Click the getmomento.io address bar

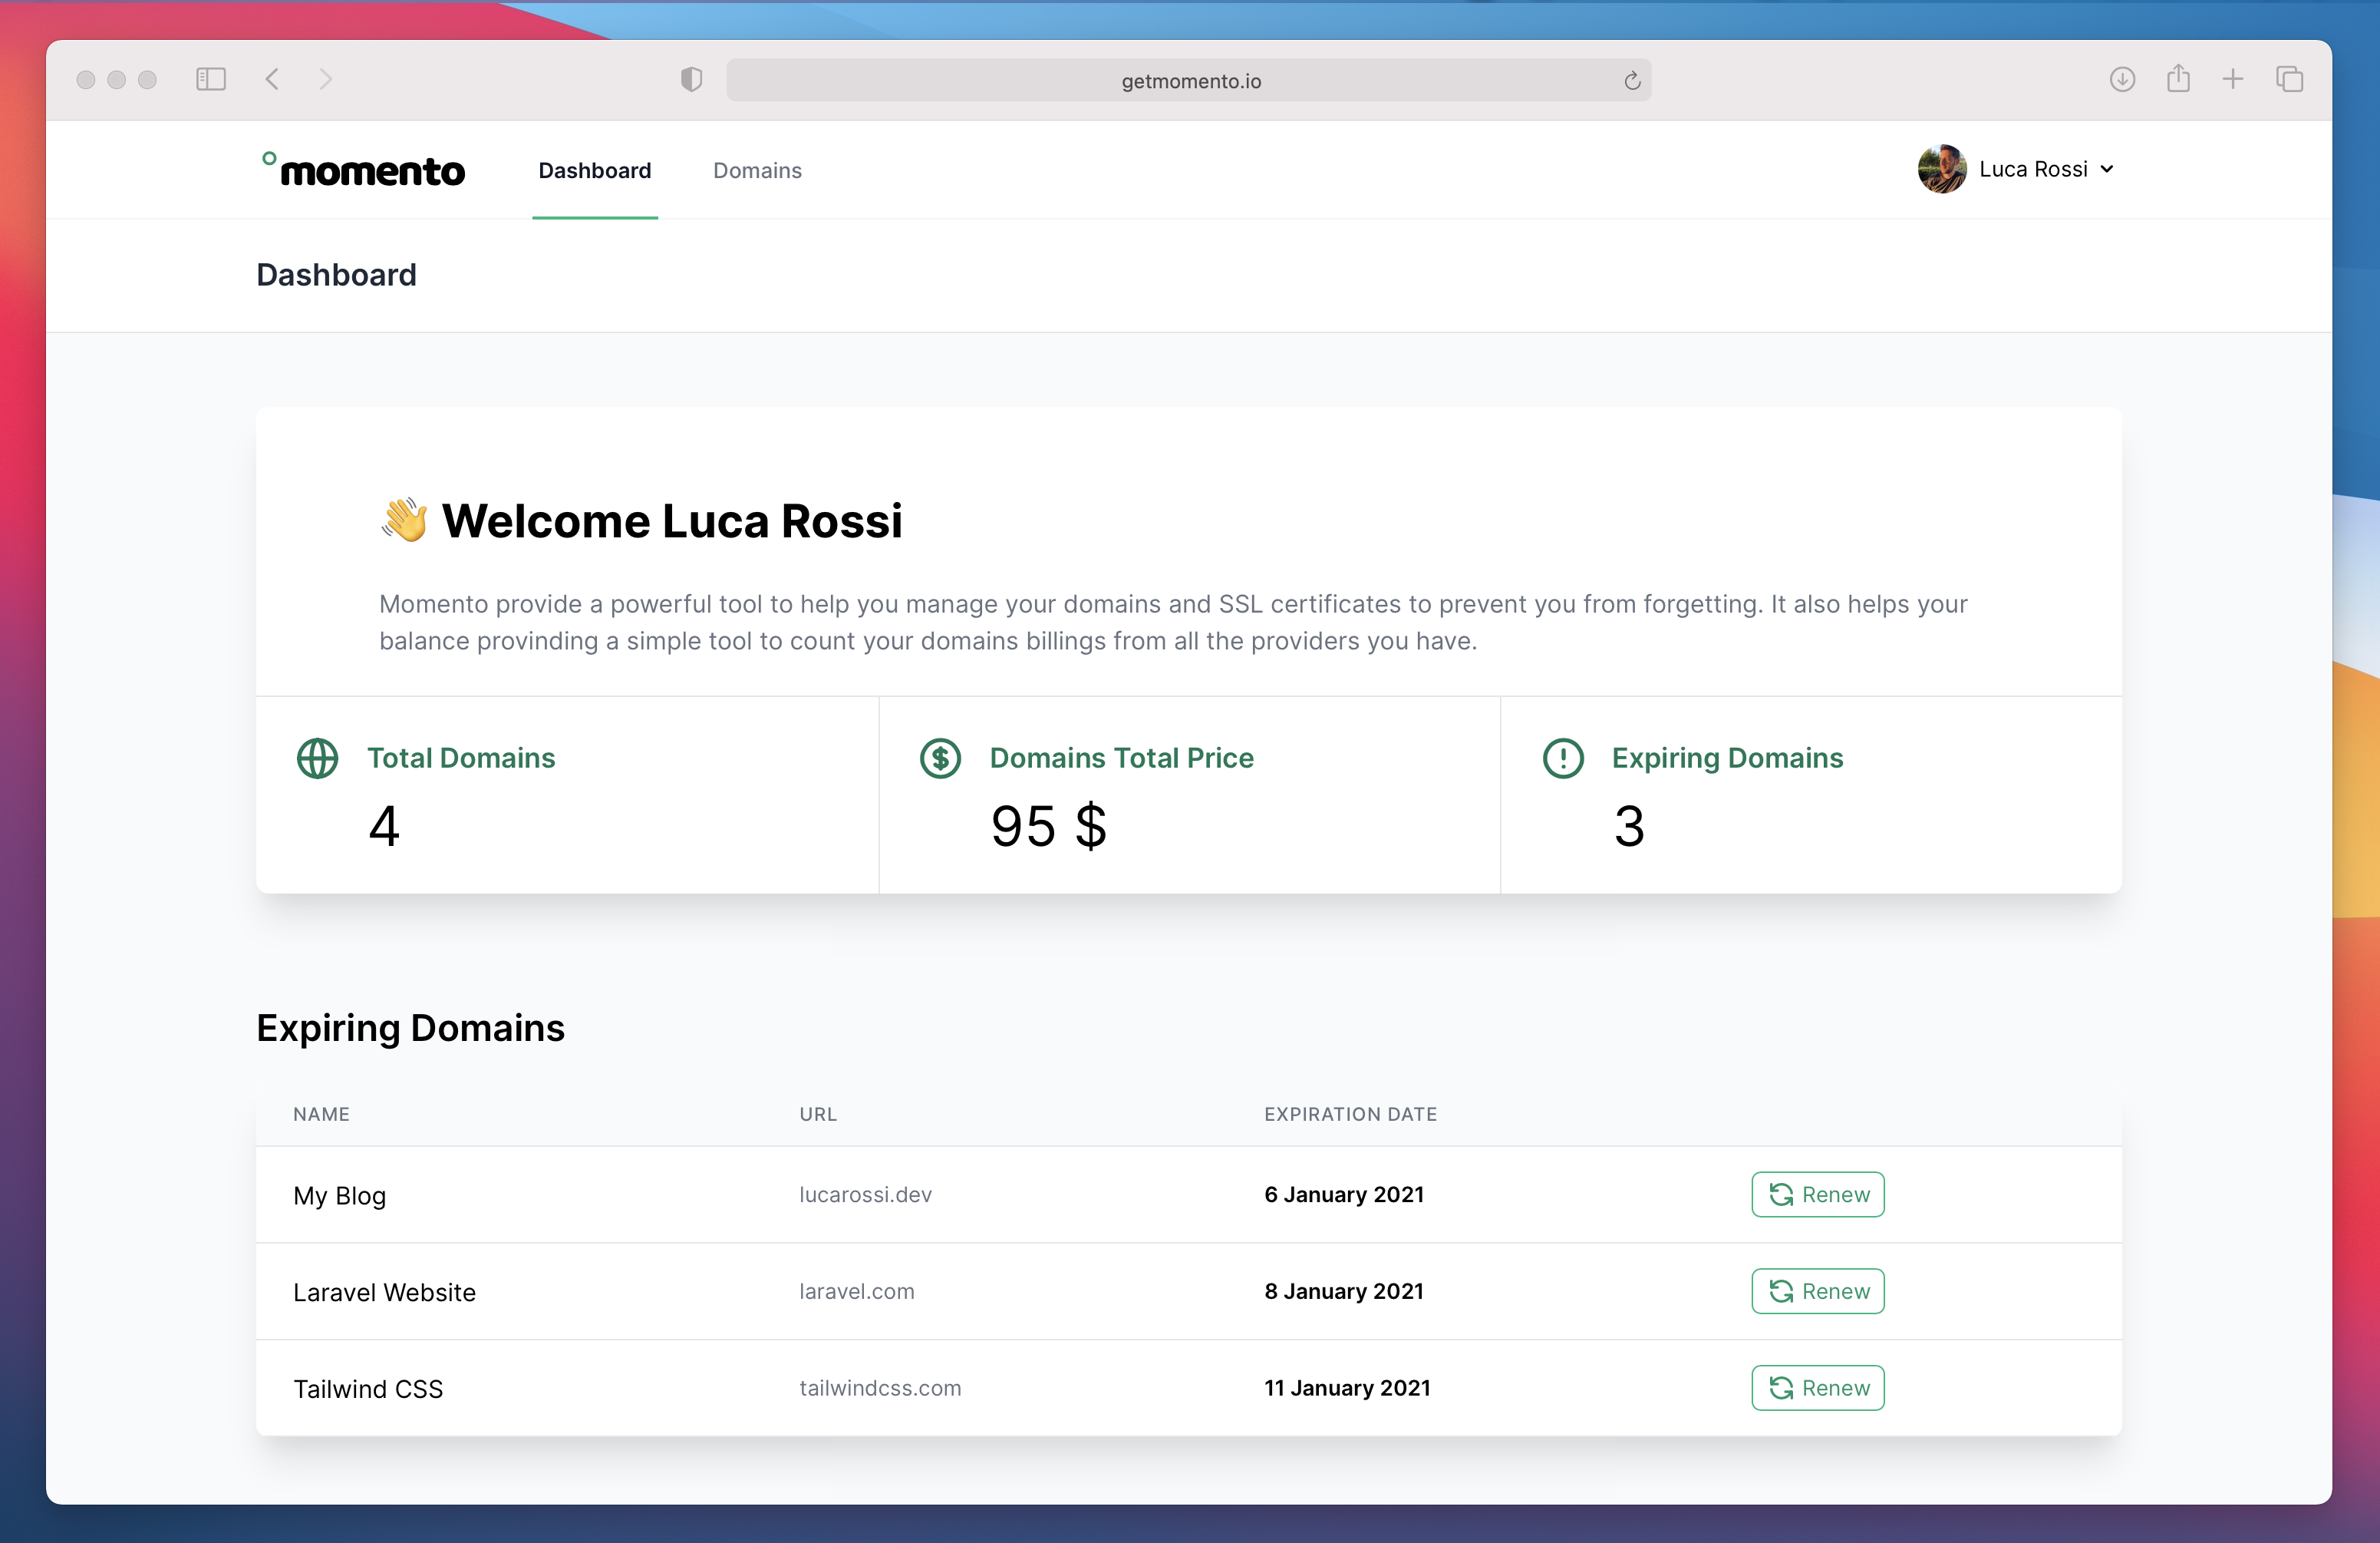(1189, 81)
